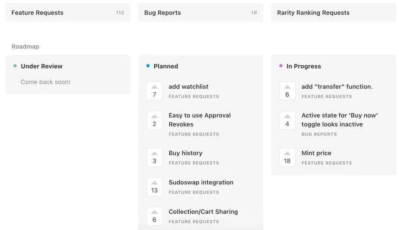Open the 'Mint price' post
Viewport: 399px width, 230px height.
coord(316,153)
